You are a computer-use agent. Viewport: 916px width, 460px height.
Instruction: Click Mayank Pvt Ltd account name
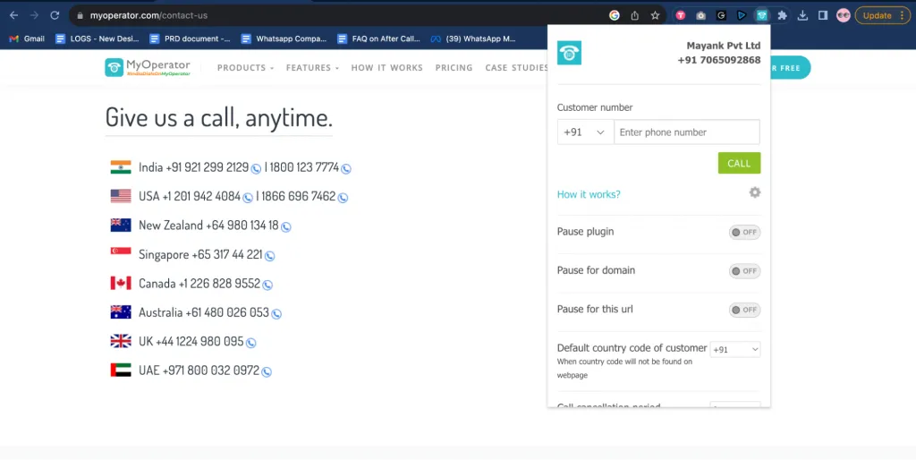tap(723, 46)
